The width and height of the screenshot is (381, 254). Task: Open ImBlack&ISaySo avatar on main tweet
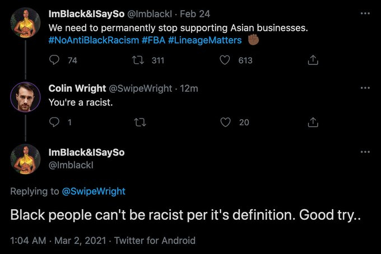[25, 159]
